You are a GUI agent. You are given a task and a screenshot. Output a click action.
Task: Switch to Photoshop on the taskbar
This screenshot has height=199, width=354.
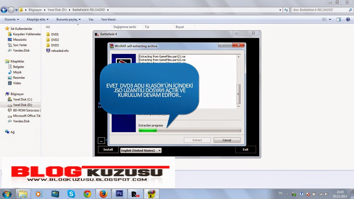(x=119, y=194)
